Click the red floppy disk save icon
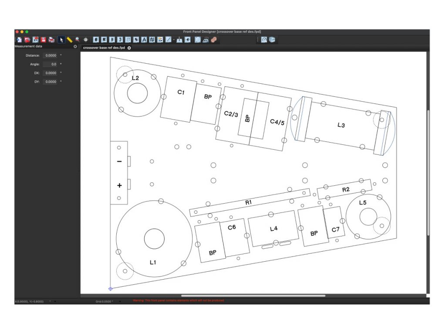The image size is (446, 335). coord(44,40)
